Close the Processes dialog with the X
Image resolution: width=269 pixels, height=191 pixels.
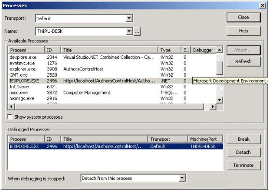pos(262,5)
